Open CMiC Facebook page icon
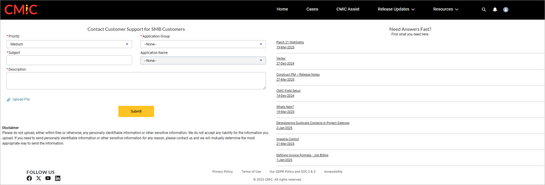The image size is (545, 185). [29, 178]
